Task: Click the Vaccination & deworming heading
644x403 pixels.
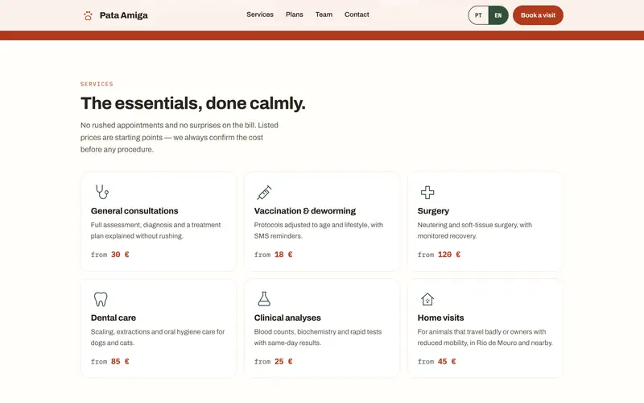Action: pos(305,211)
